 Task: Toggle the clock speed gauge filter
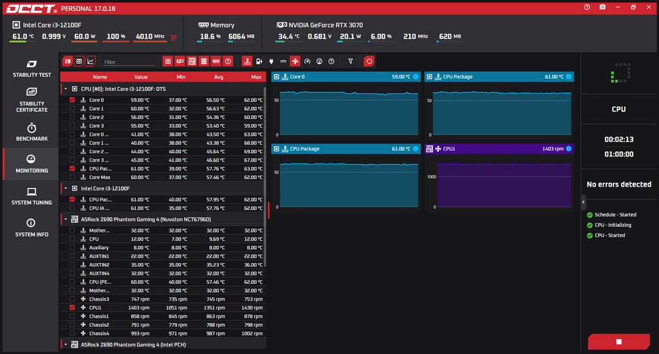coord(307,61)
